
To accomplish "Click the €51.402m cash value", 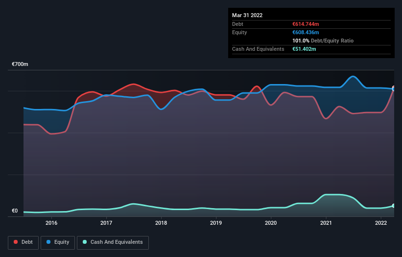I will point(304,49).
